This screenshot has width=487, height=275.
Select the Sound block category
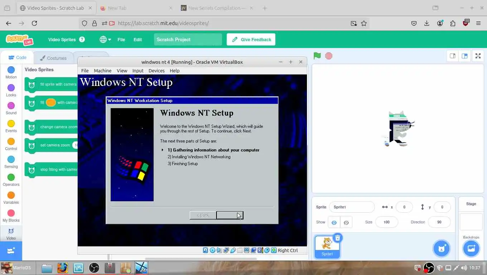[11, 108]
